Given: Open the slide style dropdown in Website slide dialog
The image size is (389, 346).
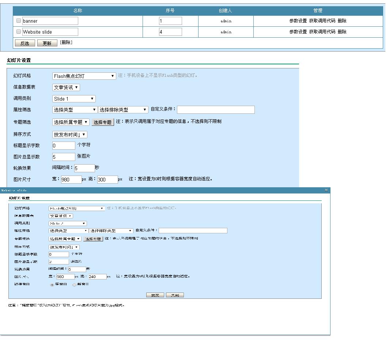Looking at the screenshot, I should tap(76, 208).
